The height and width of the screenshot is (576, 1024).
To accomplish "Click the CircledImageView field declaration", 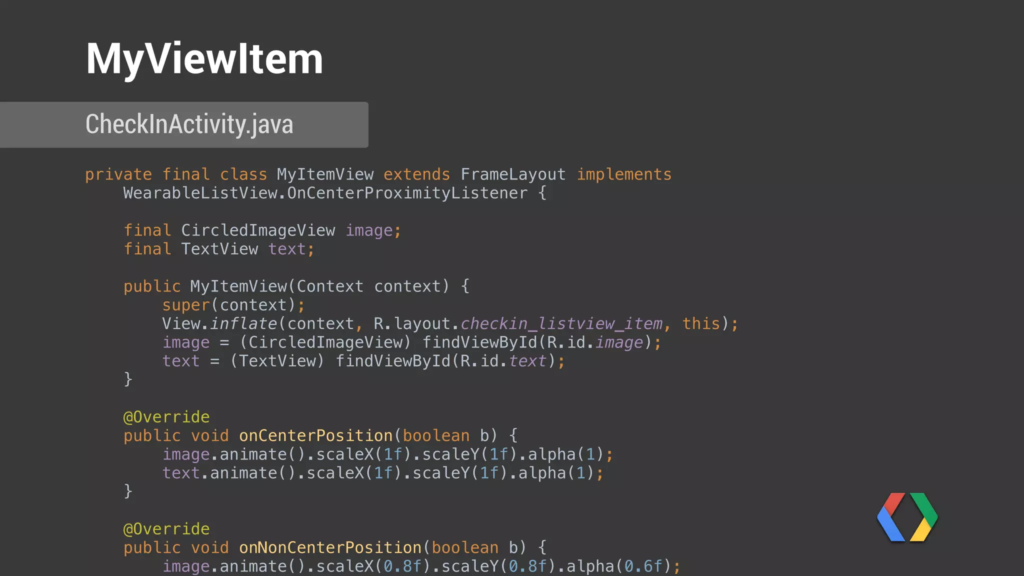I will click(x=258, y=230).
